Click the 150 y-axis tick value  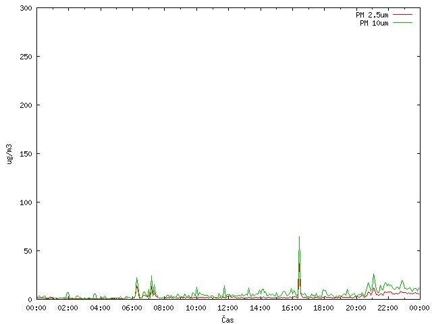point(26,154)
